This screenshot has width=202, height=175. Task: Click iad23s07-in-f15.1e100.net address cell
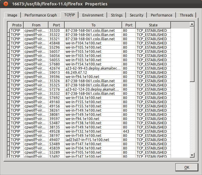point(93,140)
